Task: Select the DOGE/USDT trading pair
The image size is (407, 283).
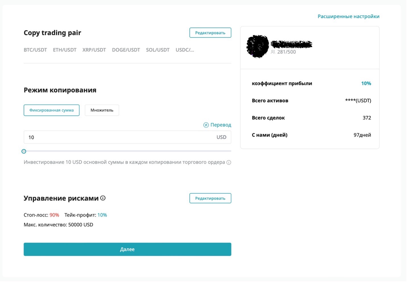Action: coord(126,50)
